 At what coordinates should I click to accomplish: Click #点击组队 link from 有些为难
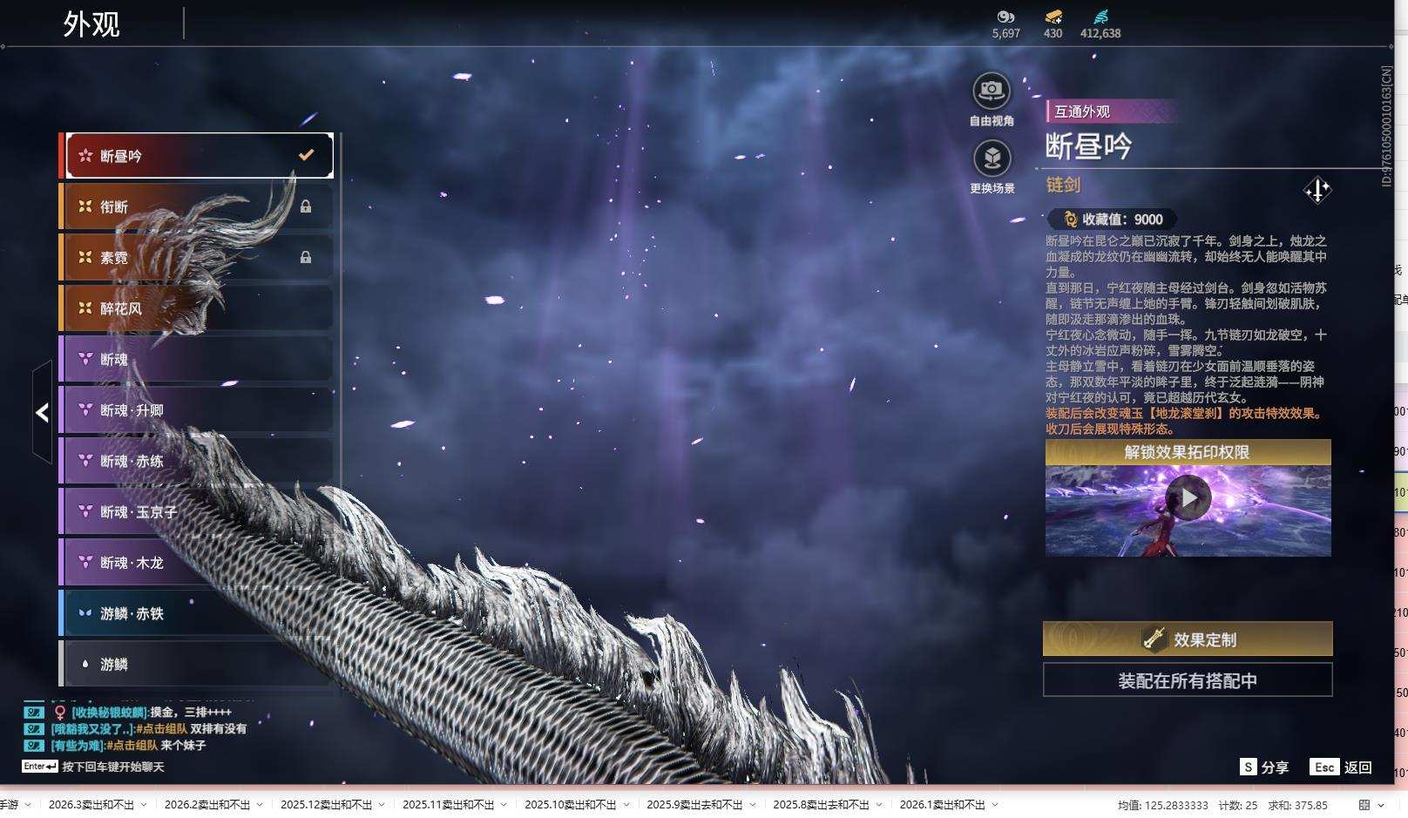pos(132,745)
